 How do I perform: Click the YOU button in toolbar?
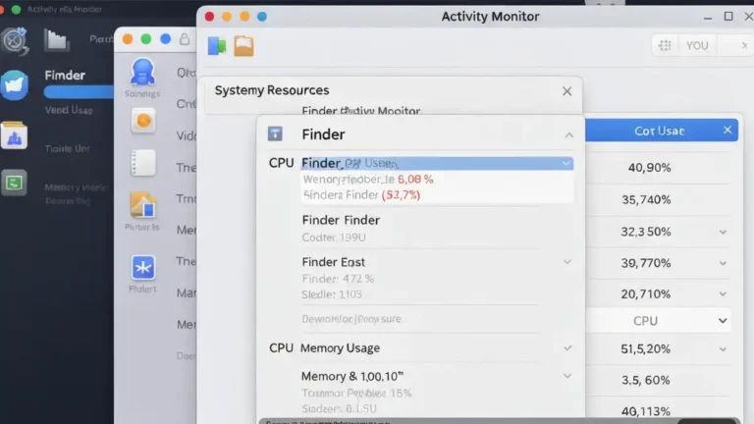(697, 46)
